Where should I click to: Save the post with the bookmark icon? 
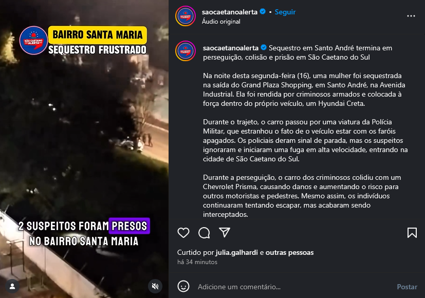pos(412,233)
